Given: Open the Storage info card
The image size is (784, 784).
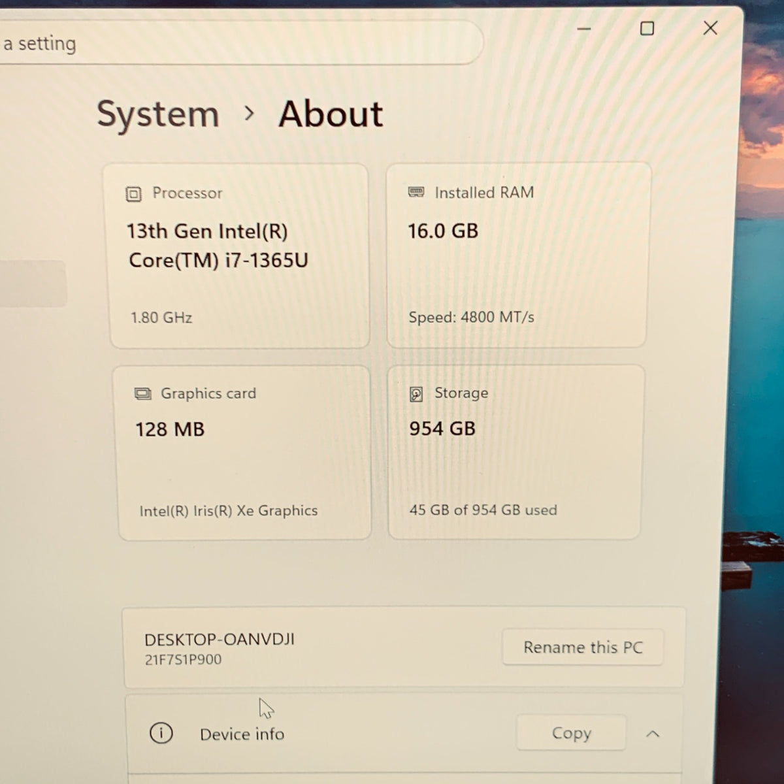Looking at the screenshot, I should pos(516,452).
